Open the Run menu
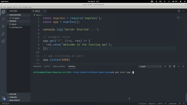The image size is (187, 105). (20, 7)
